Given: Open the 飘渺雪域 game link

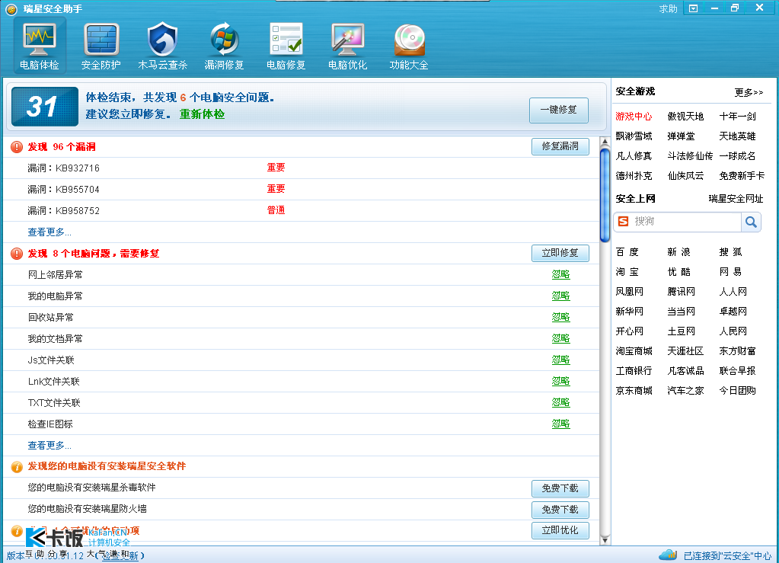Looking at the screenshot, I should coord(634,136).
